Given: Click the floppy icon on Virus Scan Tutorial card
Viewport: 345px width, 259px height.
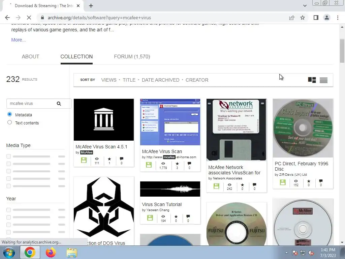Looking at the screenshot, I should [x=150, y=218].
